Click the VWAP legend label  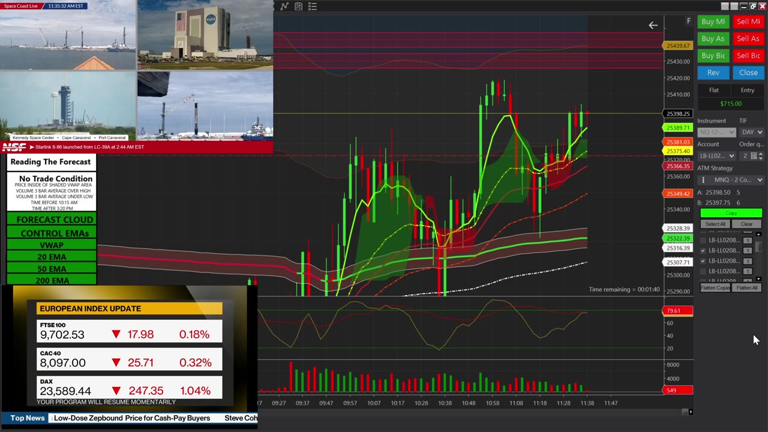coord(52,245)
